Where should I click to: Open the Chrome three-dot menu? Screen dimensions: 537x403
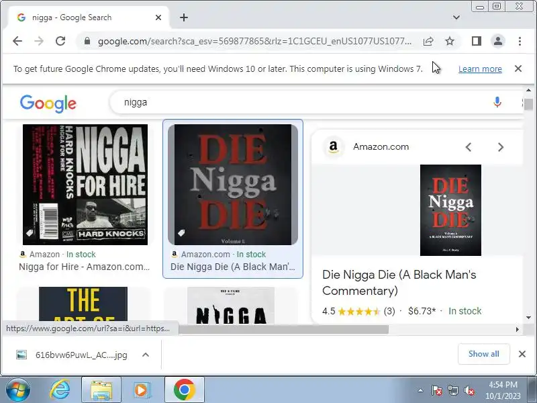click(520, 41)
